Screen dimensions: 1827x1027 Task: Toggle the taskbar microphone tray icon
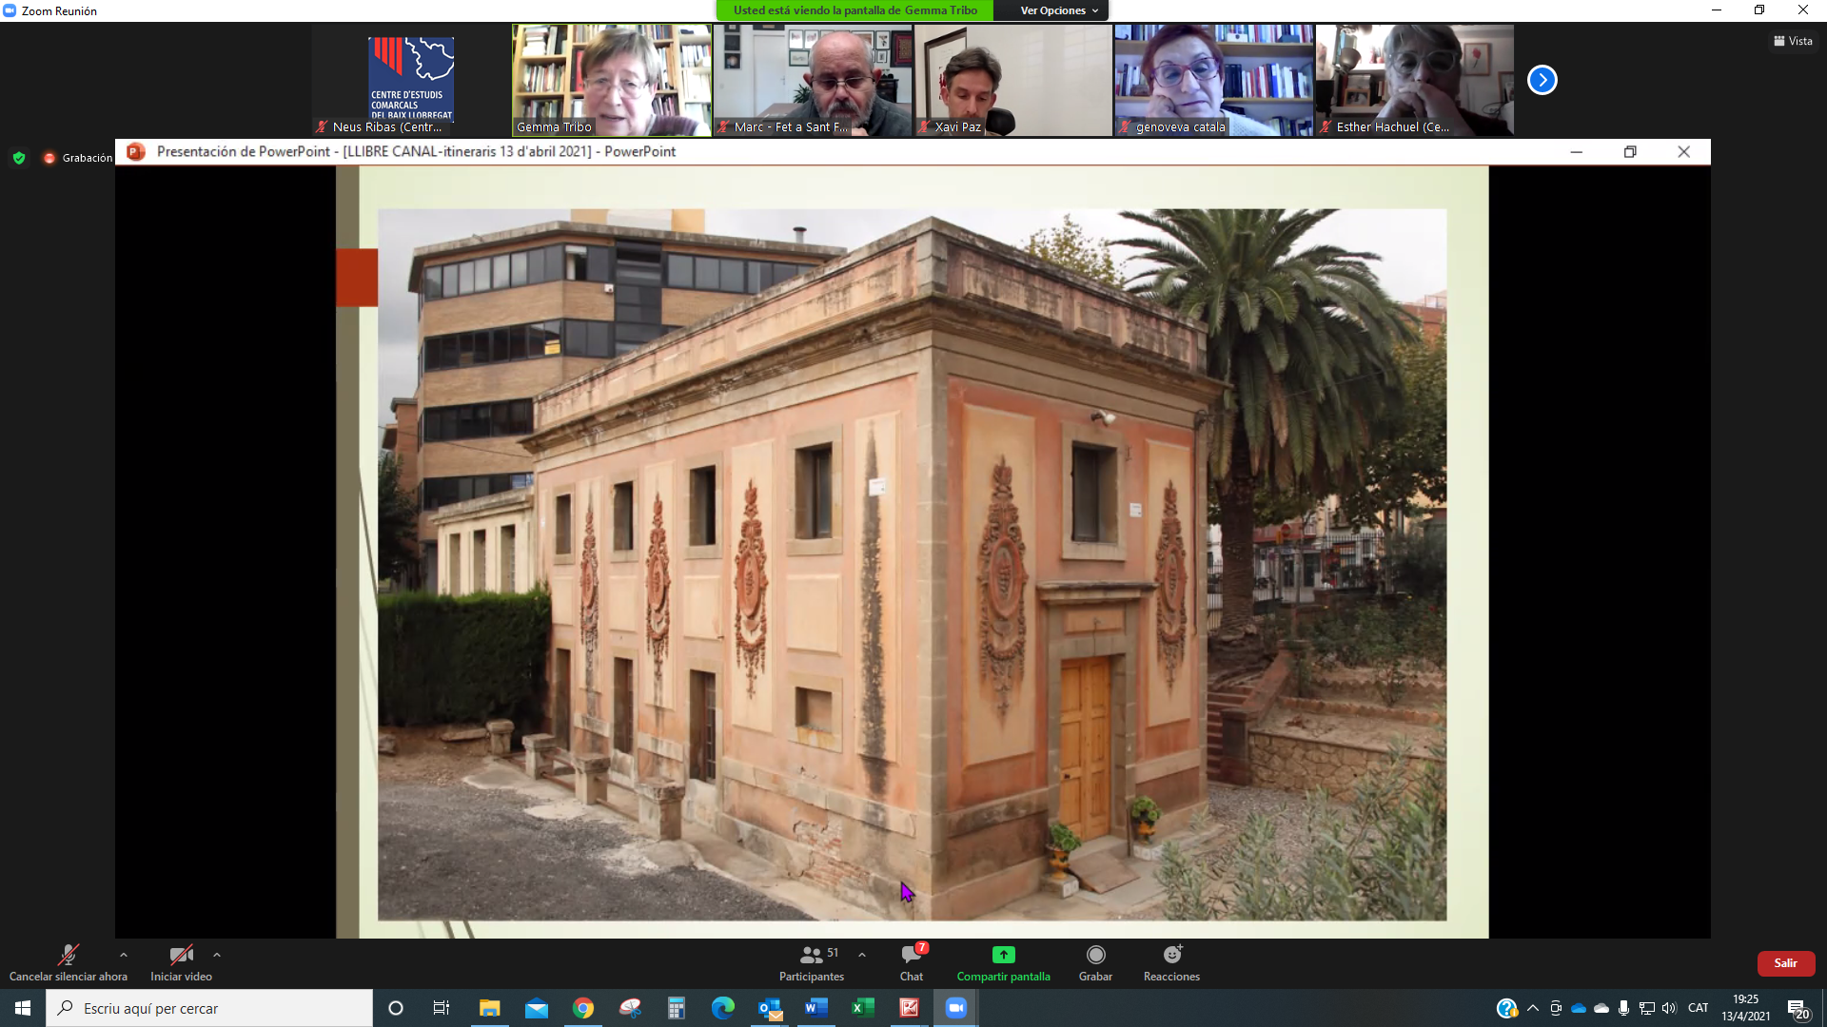click(x=1623, y=1008)
